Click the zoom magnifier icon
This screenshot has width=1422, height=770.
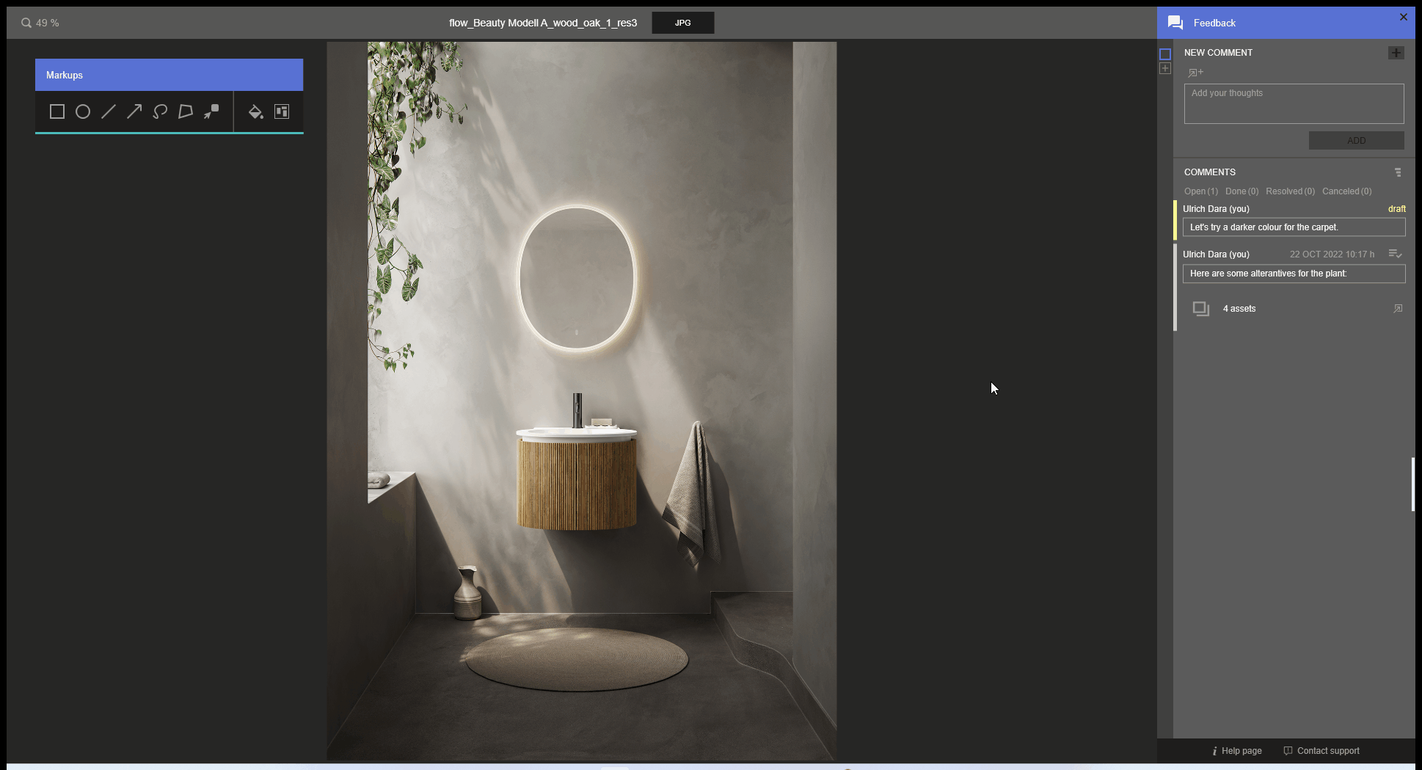pos(26,23)
